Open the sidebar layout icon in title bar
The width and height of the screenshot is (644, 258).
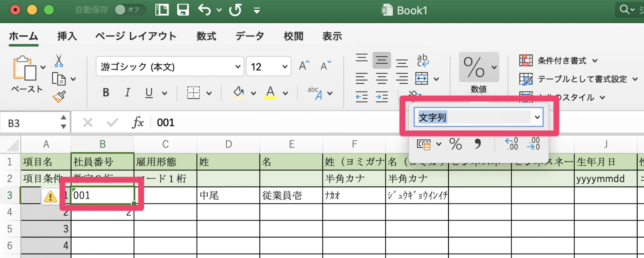162,10
